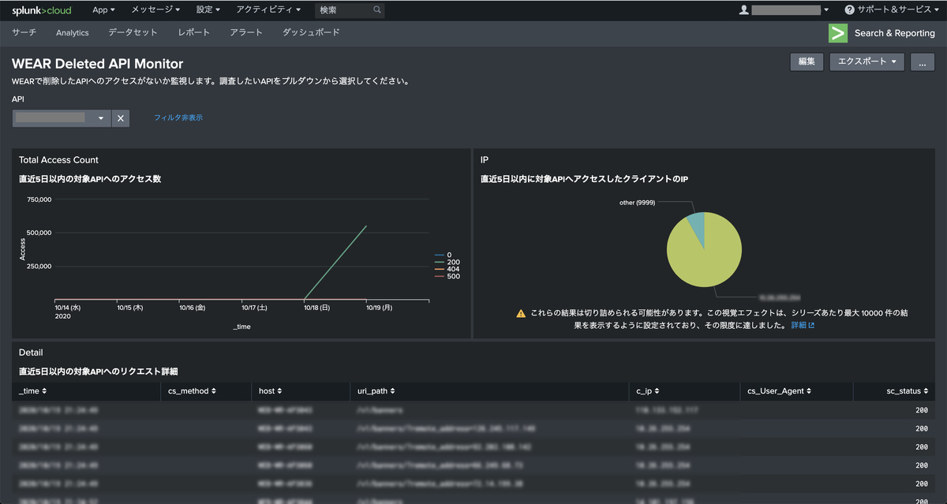Screen dimensions: 947x504
Task: Click the other (9999) pie slice label
Action: pos(638,202)
